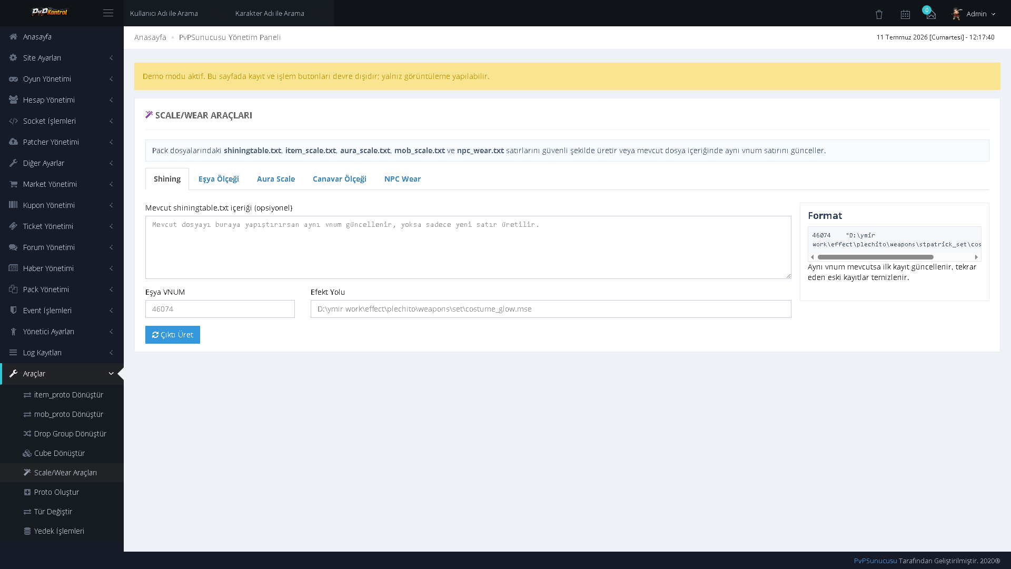Click the Cube Dönüştür cubes icon
Image resolution: width=1011 pixels, height=569 pixels.
[27, 453]
